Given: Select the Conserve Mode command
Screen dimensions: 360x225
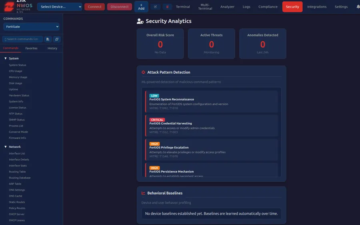Looking at the screenshot, I should [18, 132].
